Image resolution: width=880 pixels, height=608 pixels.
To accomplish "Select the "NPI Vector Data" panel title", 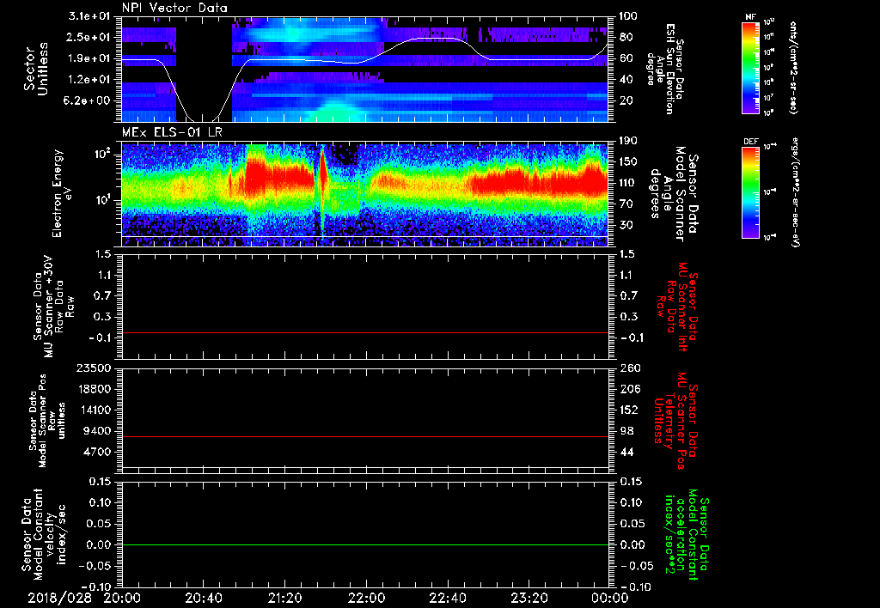I will [x=174, y=8].
